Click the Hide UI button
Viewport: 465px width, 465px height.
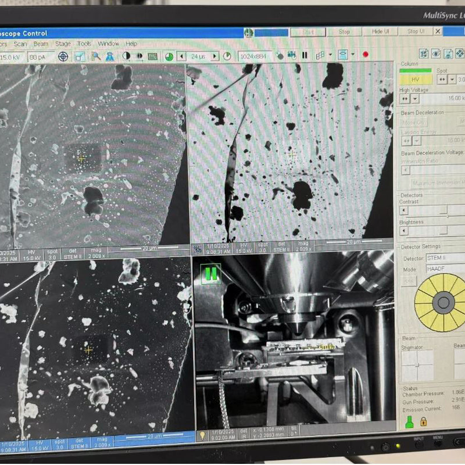click(380, 31)
